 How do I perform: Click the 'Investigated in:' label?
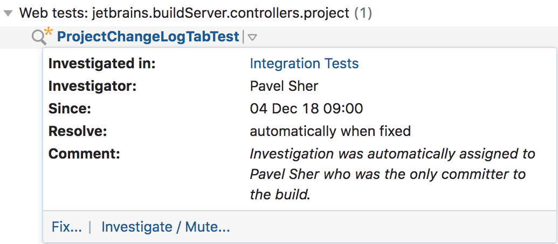click(x=102, y=63)
